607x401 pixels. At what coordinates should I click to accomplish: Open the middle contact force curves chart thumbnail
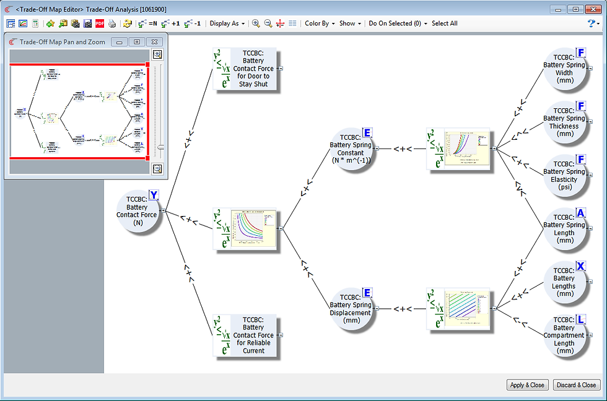[253, 228]
